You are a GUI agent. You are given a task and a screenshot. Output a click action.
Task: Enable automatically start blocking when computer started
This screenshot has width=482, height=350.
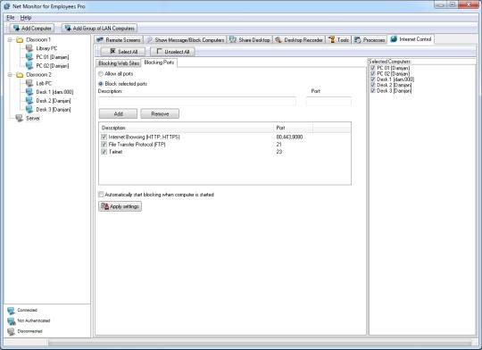pos(101,195)
